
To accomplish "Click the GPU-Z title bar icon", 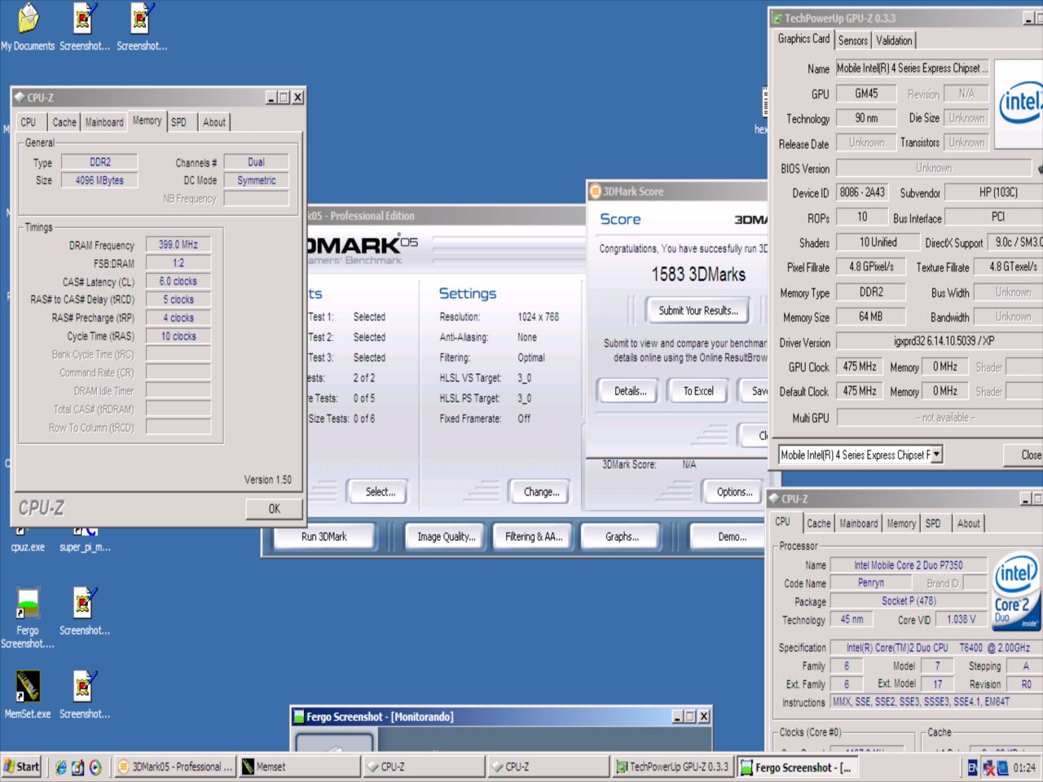I will 777,18.
